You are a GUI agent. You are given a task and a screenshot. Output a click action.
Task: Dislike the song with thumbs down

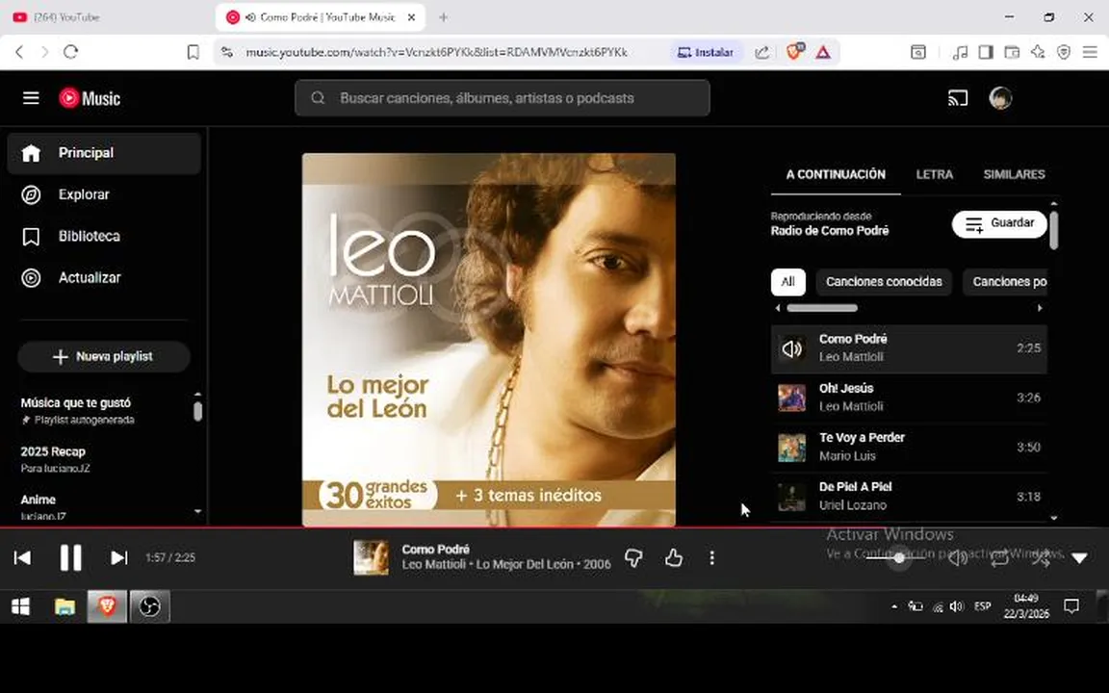[x=633, y=558]
